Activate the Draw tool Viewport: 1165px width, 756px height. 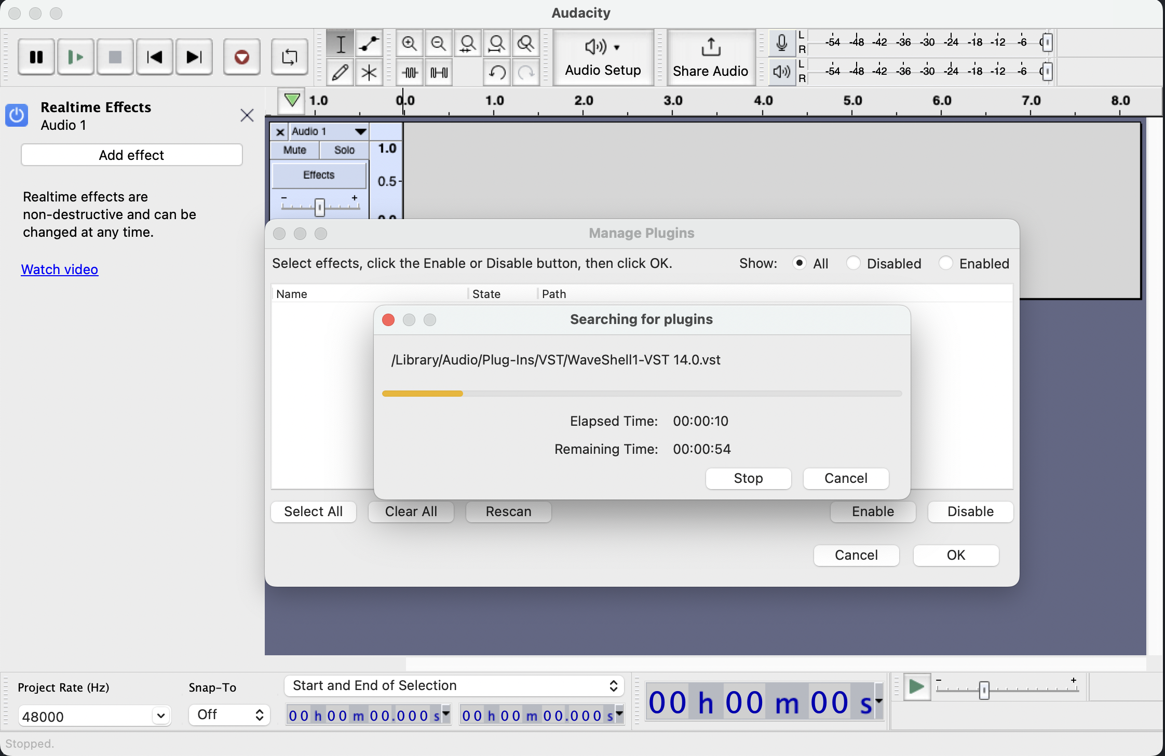pyautogui.click(x=341, y=73)
